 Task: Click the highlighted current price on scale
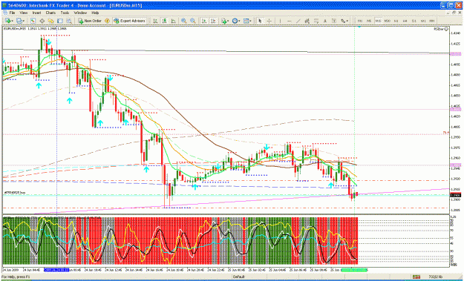455,195
